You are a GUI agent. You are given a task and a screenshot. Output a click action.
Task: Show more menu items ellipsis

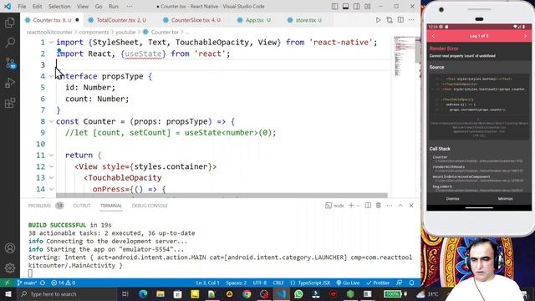130,7
